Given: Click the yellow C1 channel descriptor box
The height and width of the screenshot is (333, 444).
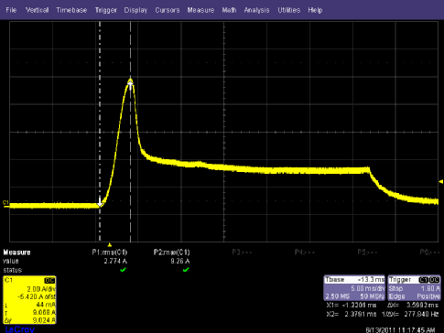Looking at the screenshot, I should point(29,300).
